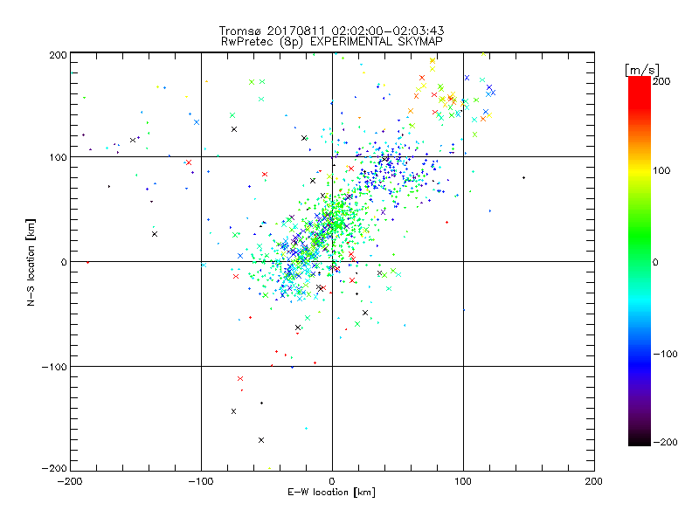Click the x-axis tick label '100'

[x=463, y=481]
